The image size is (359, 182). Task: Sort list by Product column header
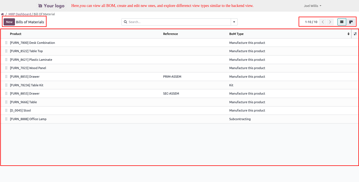pos(16,34)
